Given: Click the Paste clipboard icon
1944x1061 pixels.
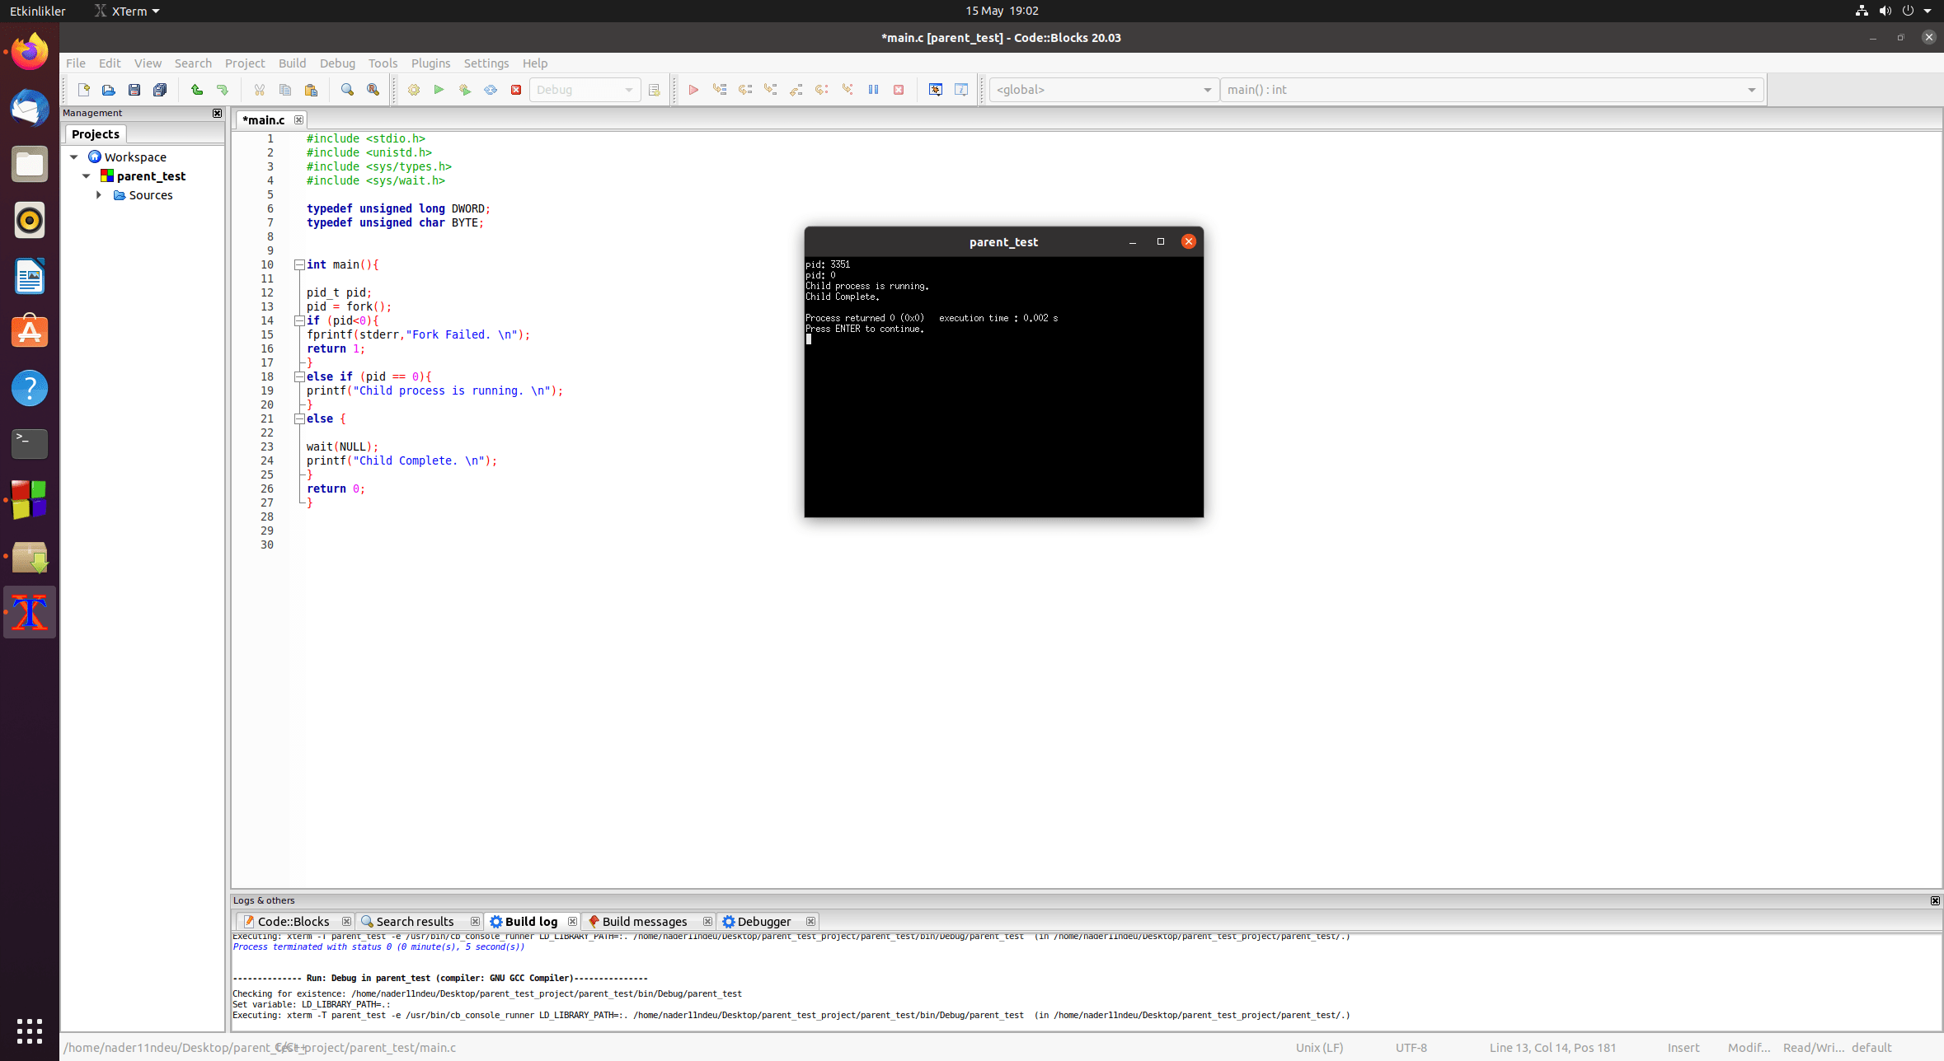Looking at the screenshot, I should (x=311, y=90).
